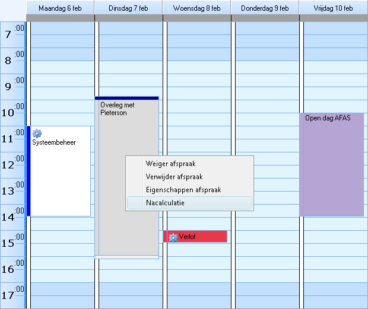Click the dark blue top bar of Overleg appointment
368x309 pixels.
coord(127,98)
